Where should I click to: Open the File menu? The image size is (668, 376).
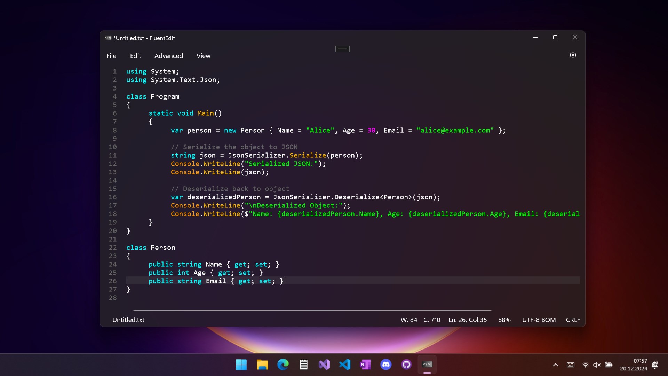[x=111, y=56]
